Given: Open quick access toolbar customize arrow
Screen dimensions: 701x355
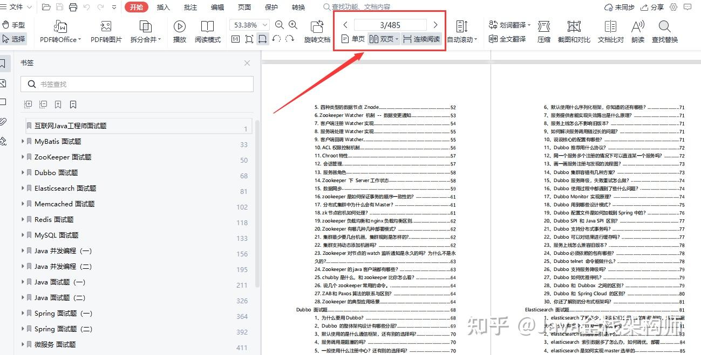Looking at the screenshot, I should pos(114,7).
